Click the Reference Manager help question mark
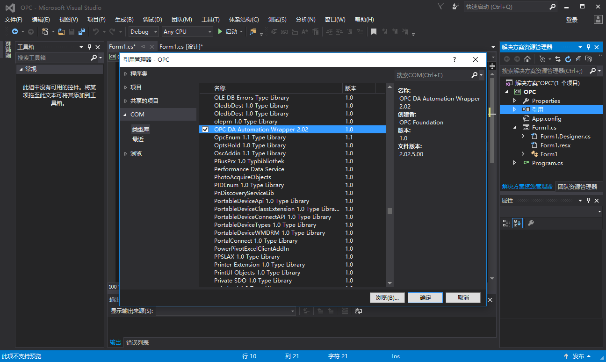 [454, 59]
